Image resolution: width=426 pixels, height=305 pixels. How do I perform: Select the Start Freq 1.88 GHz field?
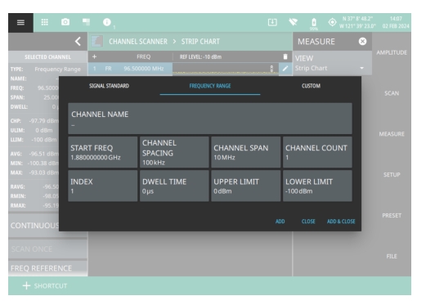coord(103,152)
